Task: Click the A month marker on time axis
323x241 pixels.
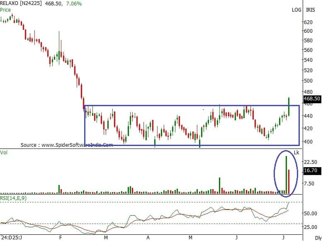Action: [148, 238]
